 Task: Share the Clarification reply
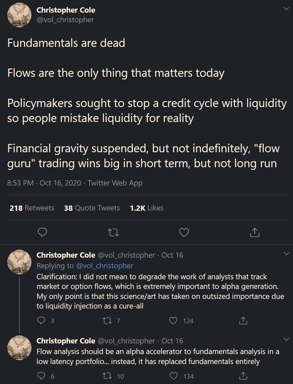243,320
